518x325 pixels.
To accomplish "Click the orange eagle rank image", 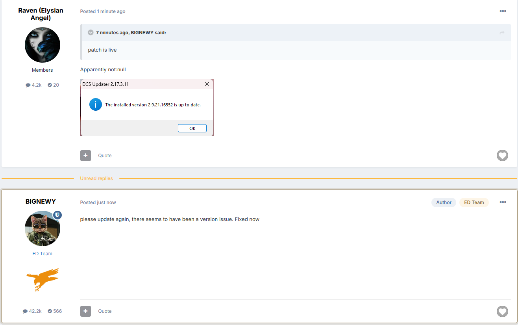I will 43,279.
